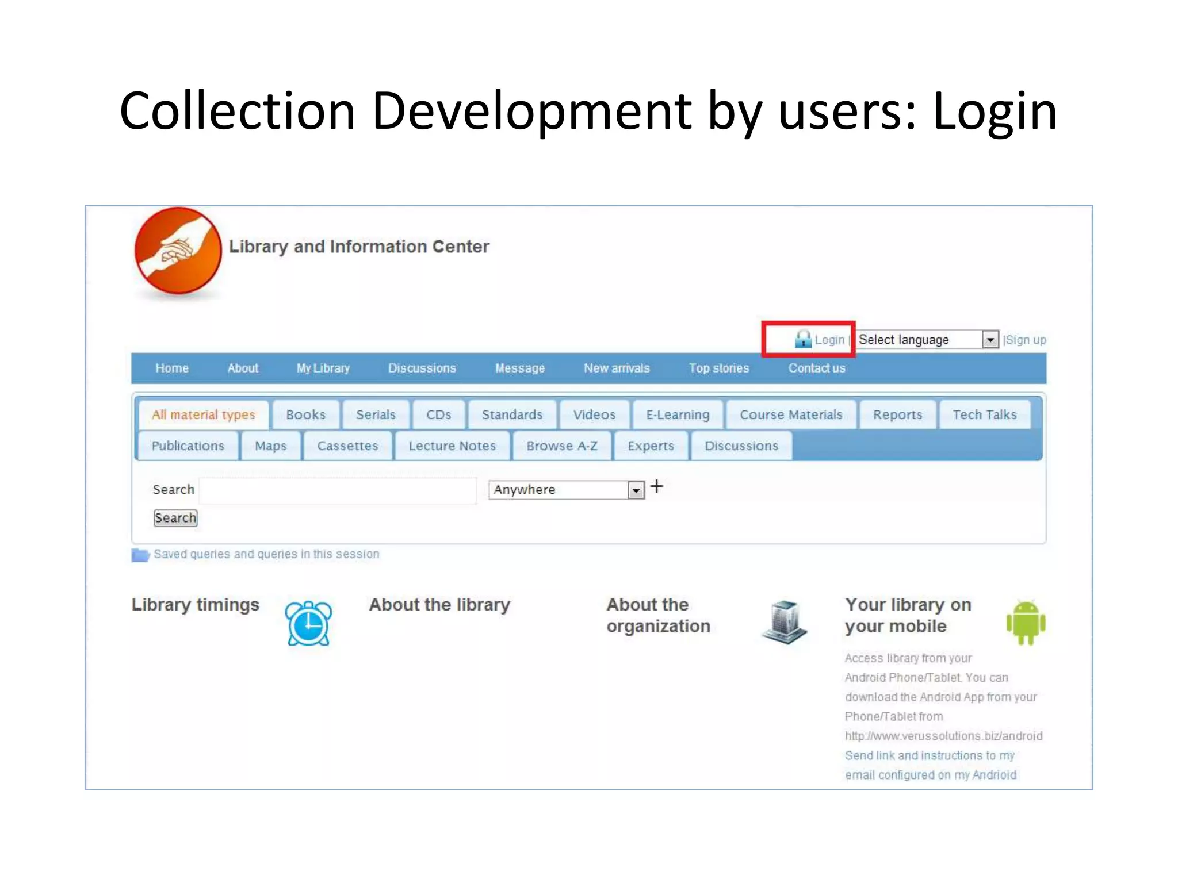1178x883 pixels.
Task: Click the Login link
Action: pyautogui.click(x=829, y=340)
